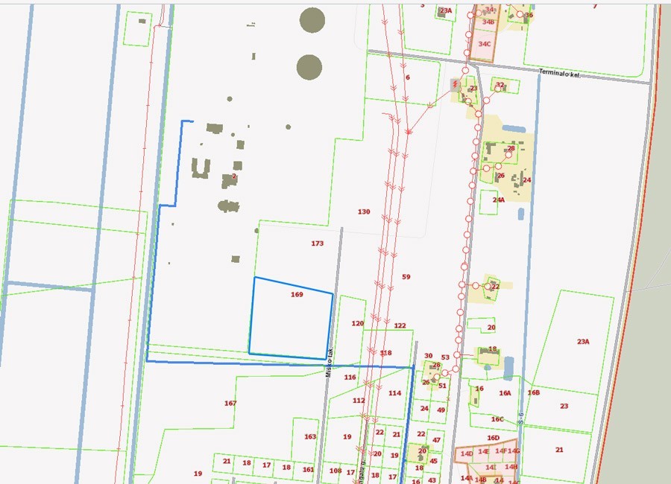
Task: Select parcel 167
Action: pos(230,404)
